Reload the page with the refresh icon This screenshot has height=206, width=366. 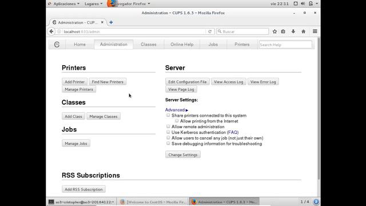(210, 31)
